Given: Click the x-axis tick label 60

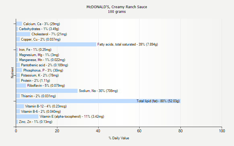Looking at the screenshot, I should pyautogui.click(x=139, y=131).
